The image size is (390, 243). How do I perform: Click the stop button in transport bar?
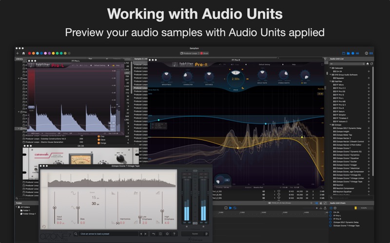click(x=226, y=208)
